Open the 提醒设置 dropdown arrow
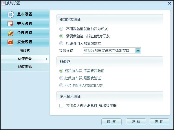The image size is (174, 130). [138, 51]
